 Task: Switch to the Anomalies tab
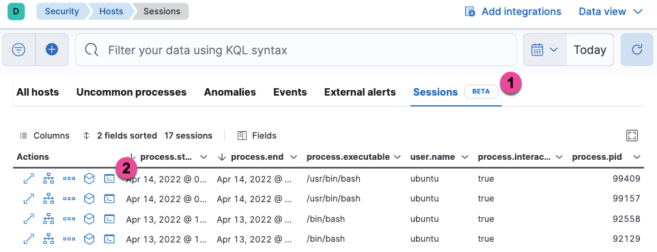(x=229, y=92)
